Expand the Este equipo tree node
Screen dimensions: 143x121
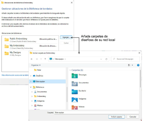[31, 81]
